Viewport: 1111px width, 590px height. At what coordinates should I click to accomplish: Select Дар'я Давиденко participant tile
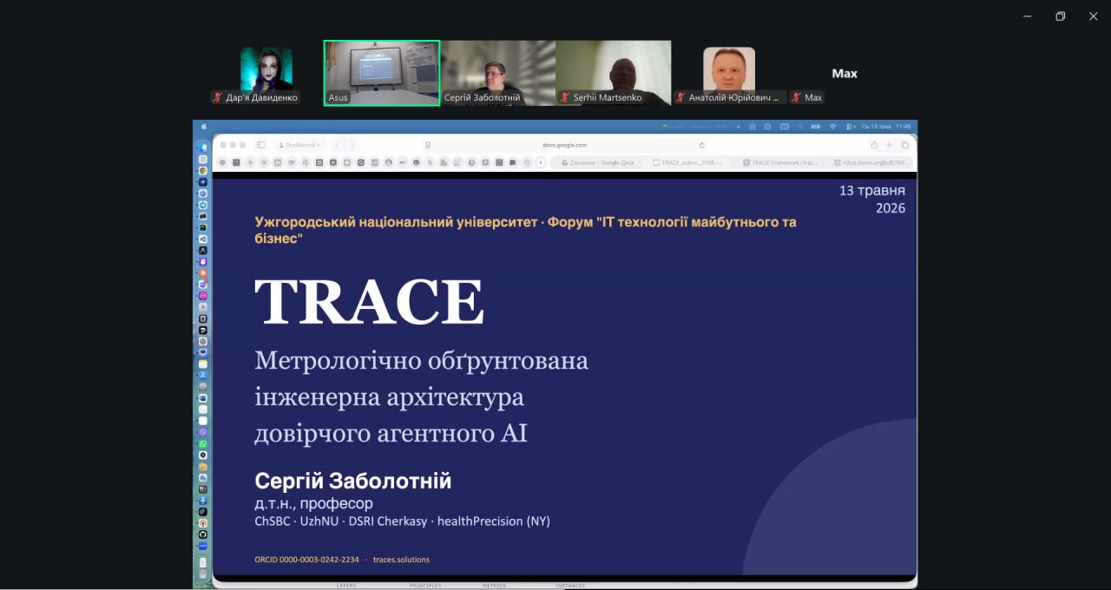266,74
